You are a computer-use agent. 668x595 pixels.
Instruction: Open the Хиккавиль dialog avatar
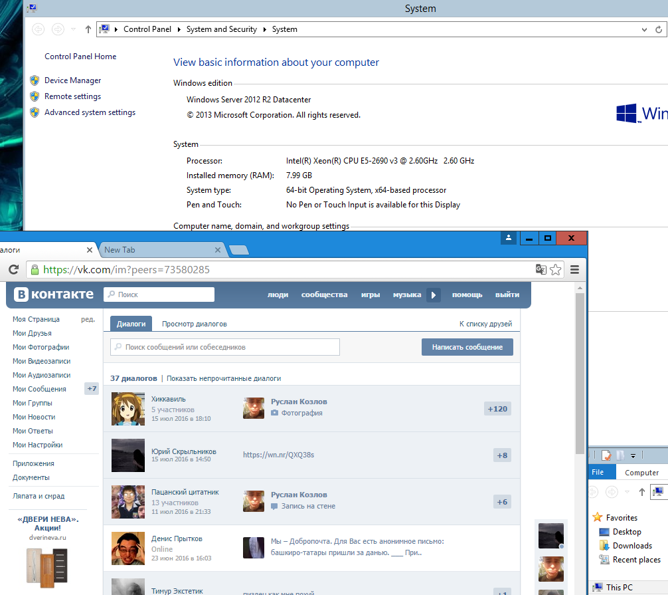(128, 409)
